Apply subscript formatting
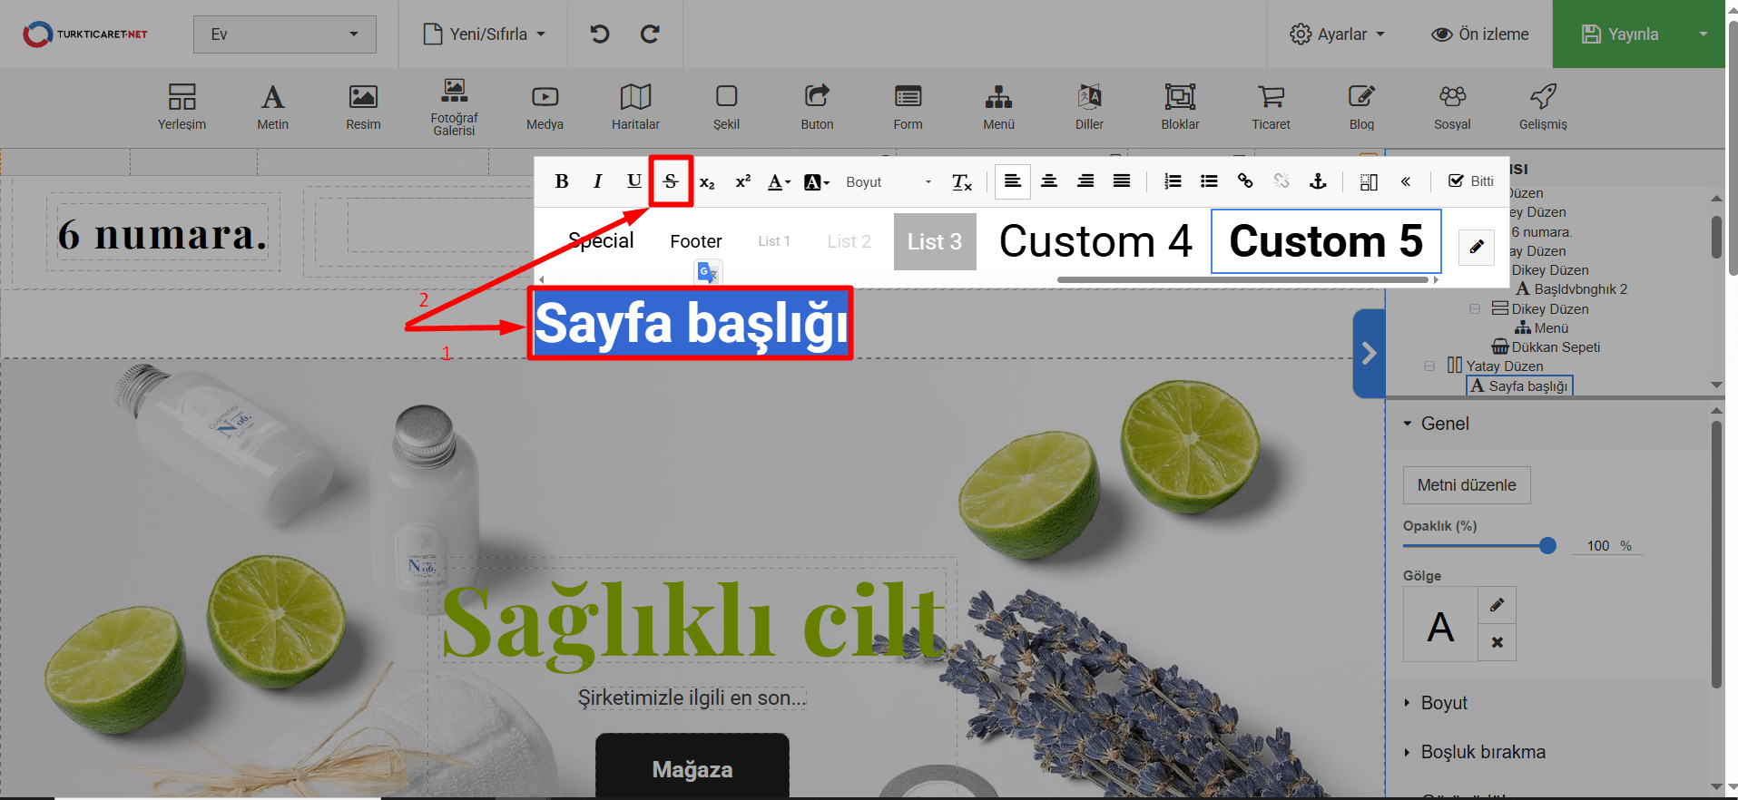 707,181
